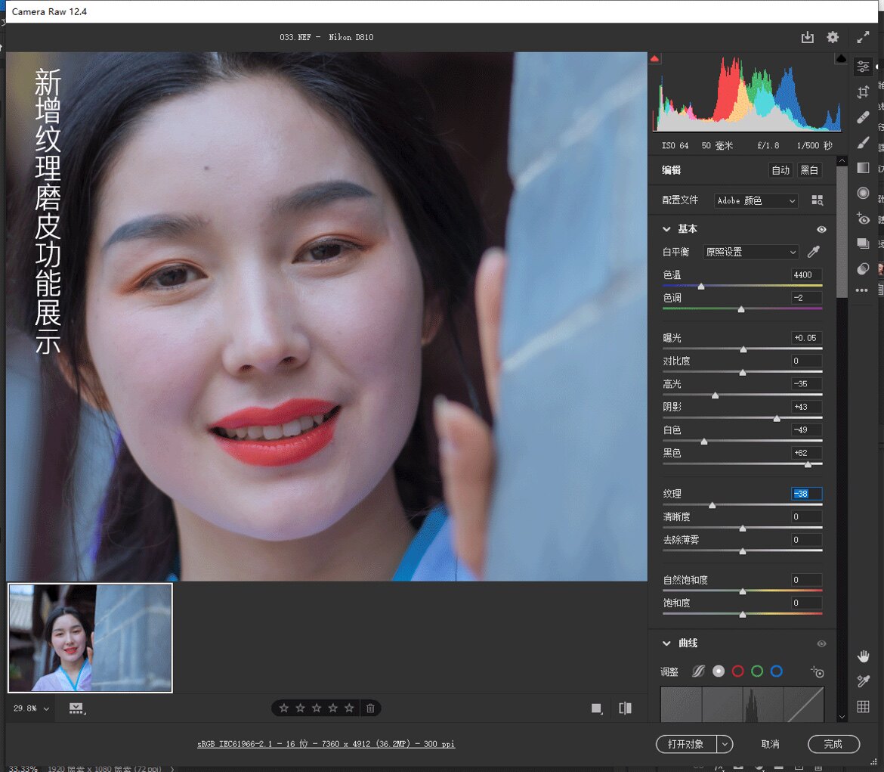
Task: Click the edit panel vertical scrollbar
Action: tap(842, 231)
